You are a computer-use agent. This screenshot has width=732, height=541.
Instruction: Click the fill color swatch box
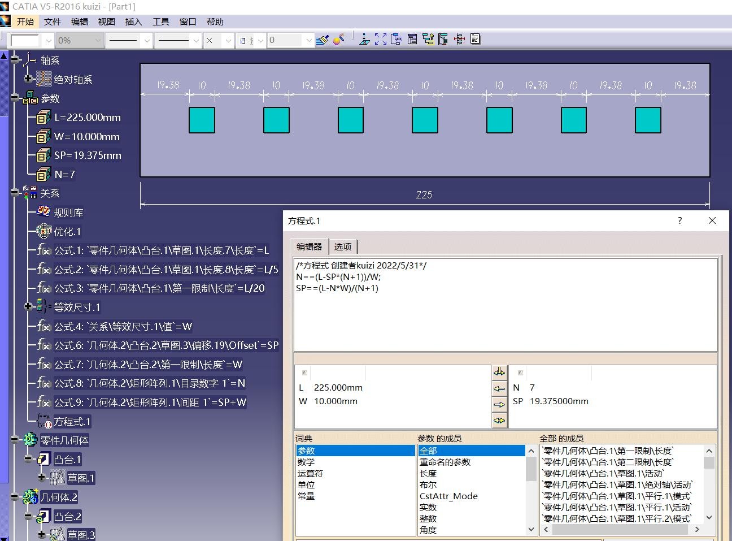pyautogui.click(x=24, y=40)
